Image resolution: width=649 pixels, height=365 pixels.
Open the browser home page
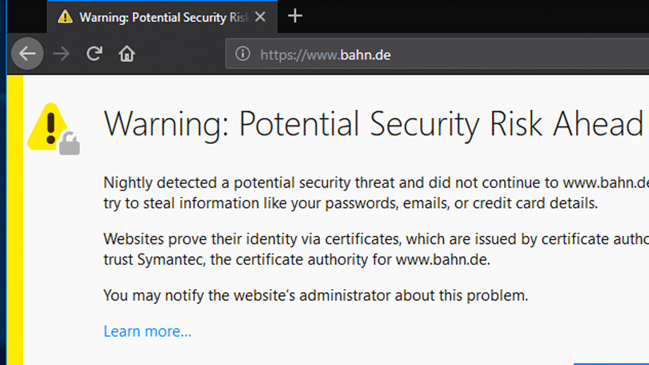127,54
